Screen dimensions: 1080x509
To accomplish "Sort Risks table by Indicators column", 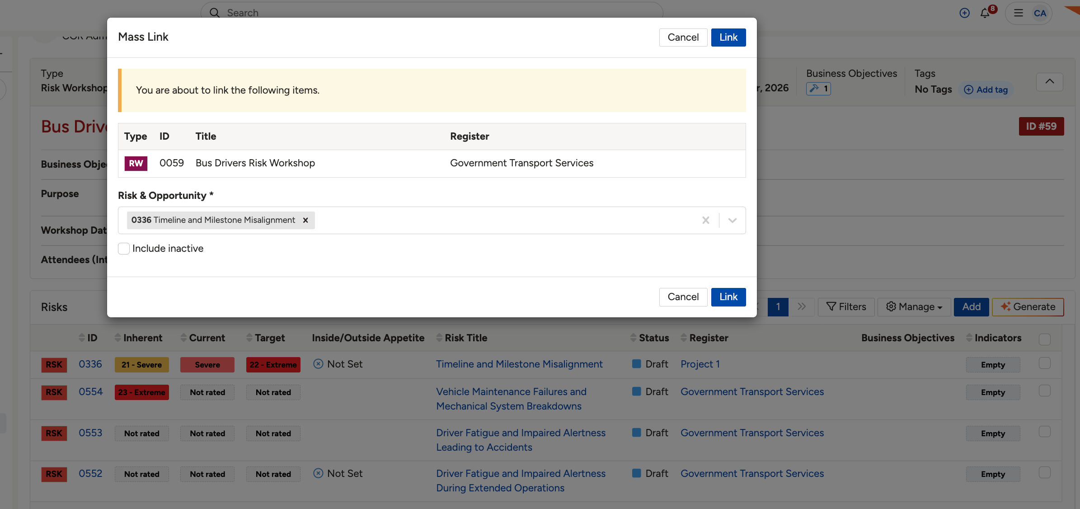I will point(994,338).
